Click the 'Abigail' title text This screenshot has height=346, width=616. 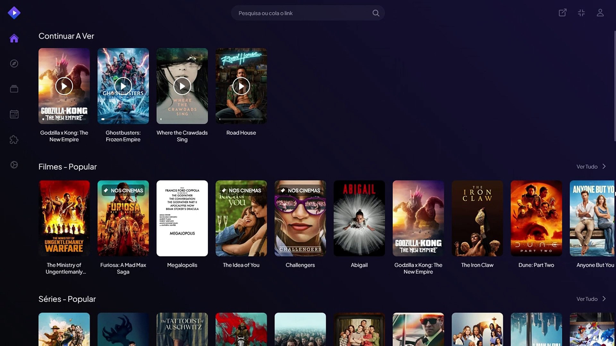pos(359,265)
